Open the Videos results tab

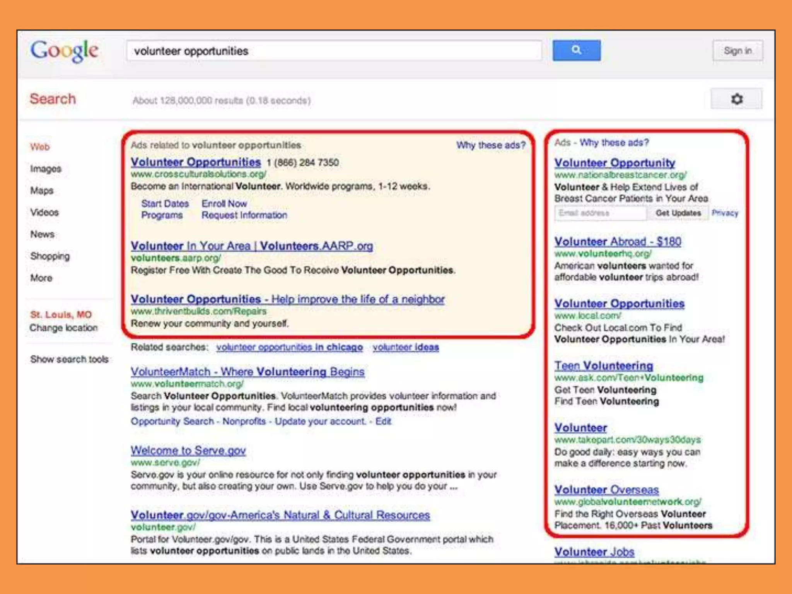point(44,212)
